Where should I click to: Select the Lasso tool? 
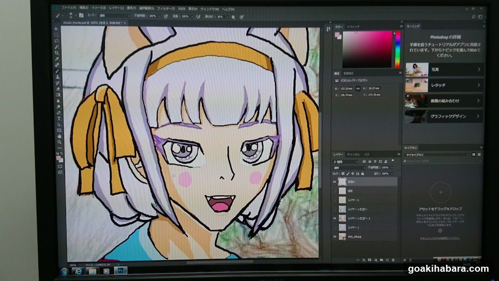click(x=57, y=41)
